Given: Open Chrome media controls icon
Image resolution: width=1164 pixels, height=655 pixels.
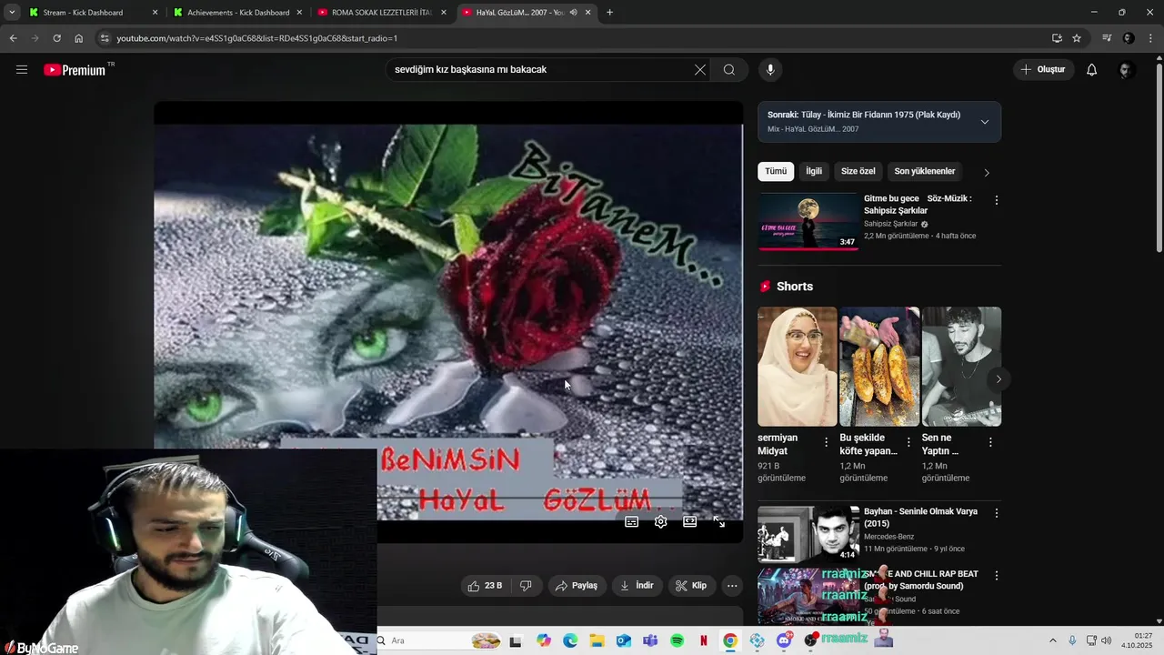Looking at the screenshot, I should (x=1107, y=38).
